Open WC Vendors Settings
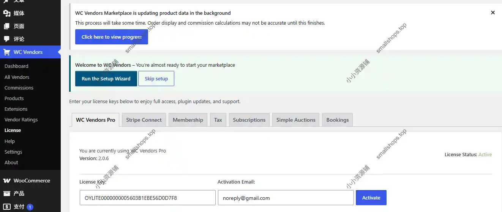 click(13, 152)
